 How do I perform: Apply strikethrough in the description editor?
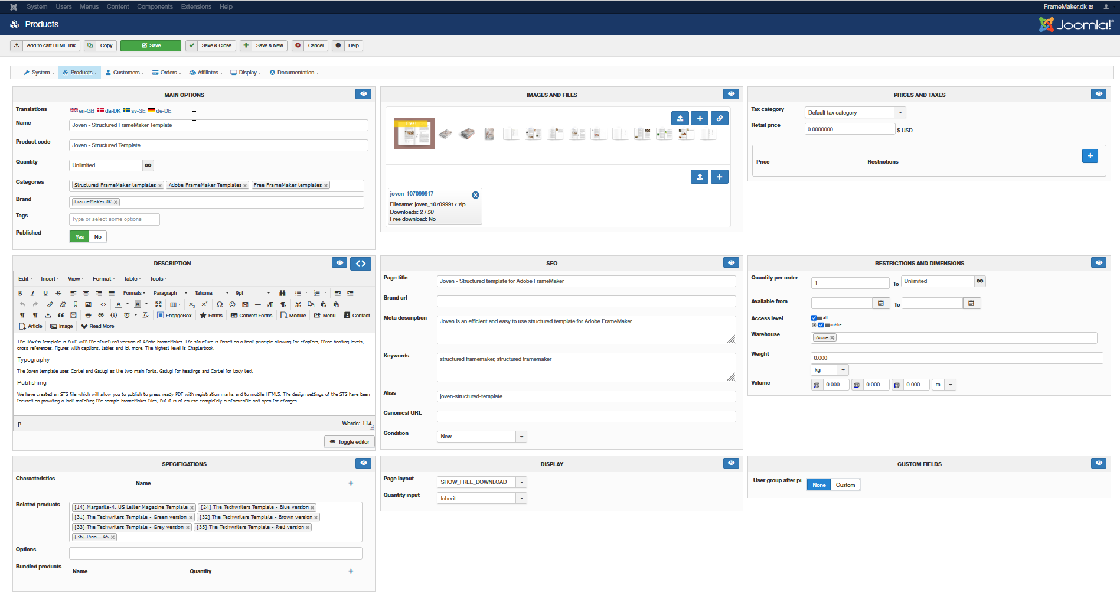[58, 293]
